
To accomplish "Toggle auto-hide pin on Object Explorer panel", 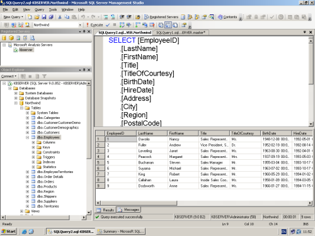I will (x=84, y=70).
